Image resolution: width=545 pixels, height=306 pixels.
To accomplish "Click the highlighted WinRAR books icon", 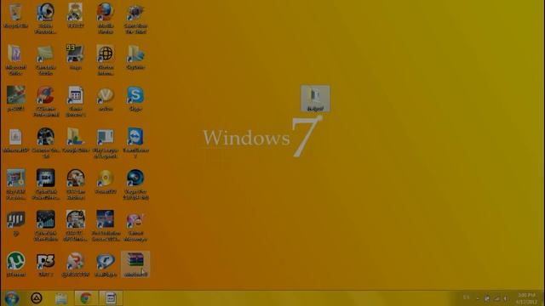I will (135, 264).
